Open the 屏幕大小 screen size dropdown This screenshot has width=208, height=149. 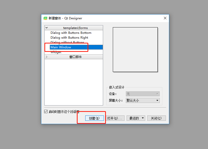click(143, 100)
